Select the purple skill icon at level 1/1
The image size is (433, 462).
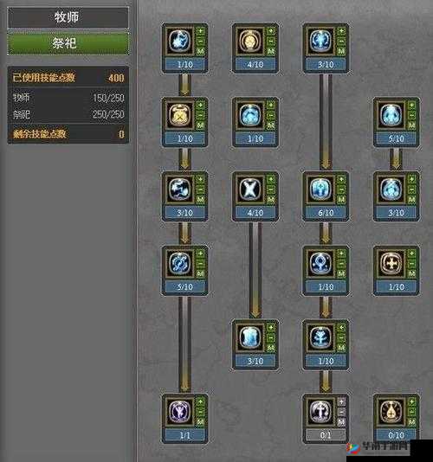[179, 411]
